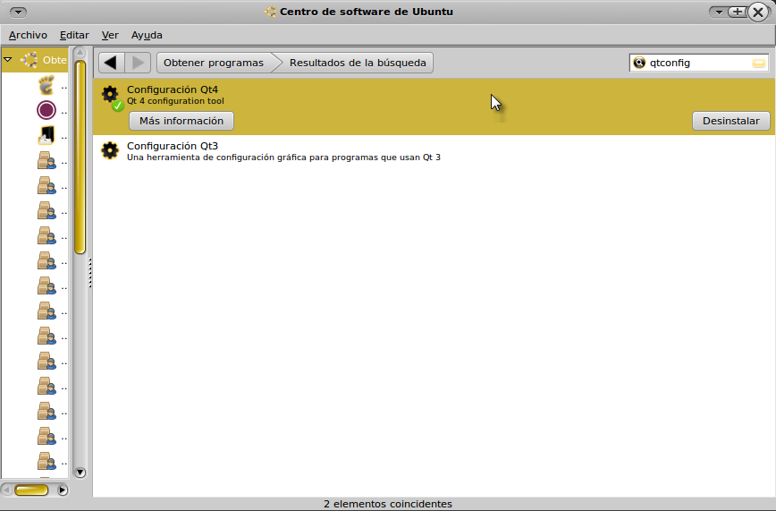Select the black box software icon in sidebar

tap(46, 135)
